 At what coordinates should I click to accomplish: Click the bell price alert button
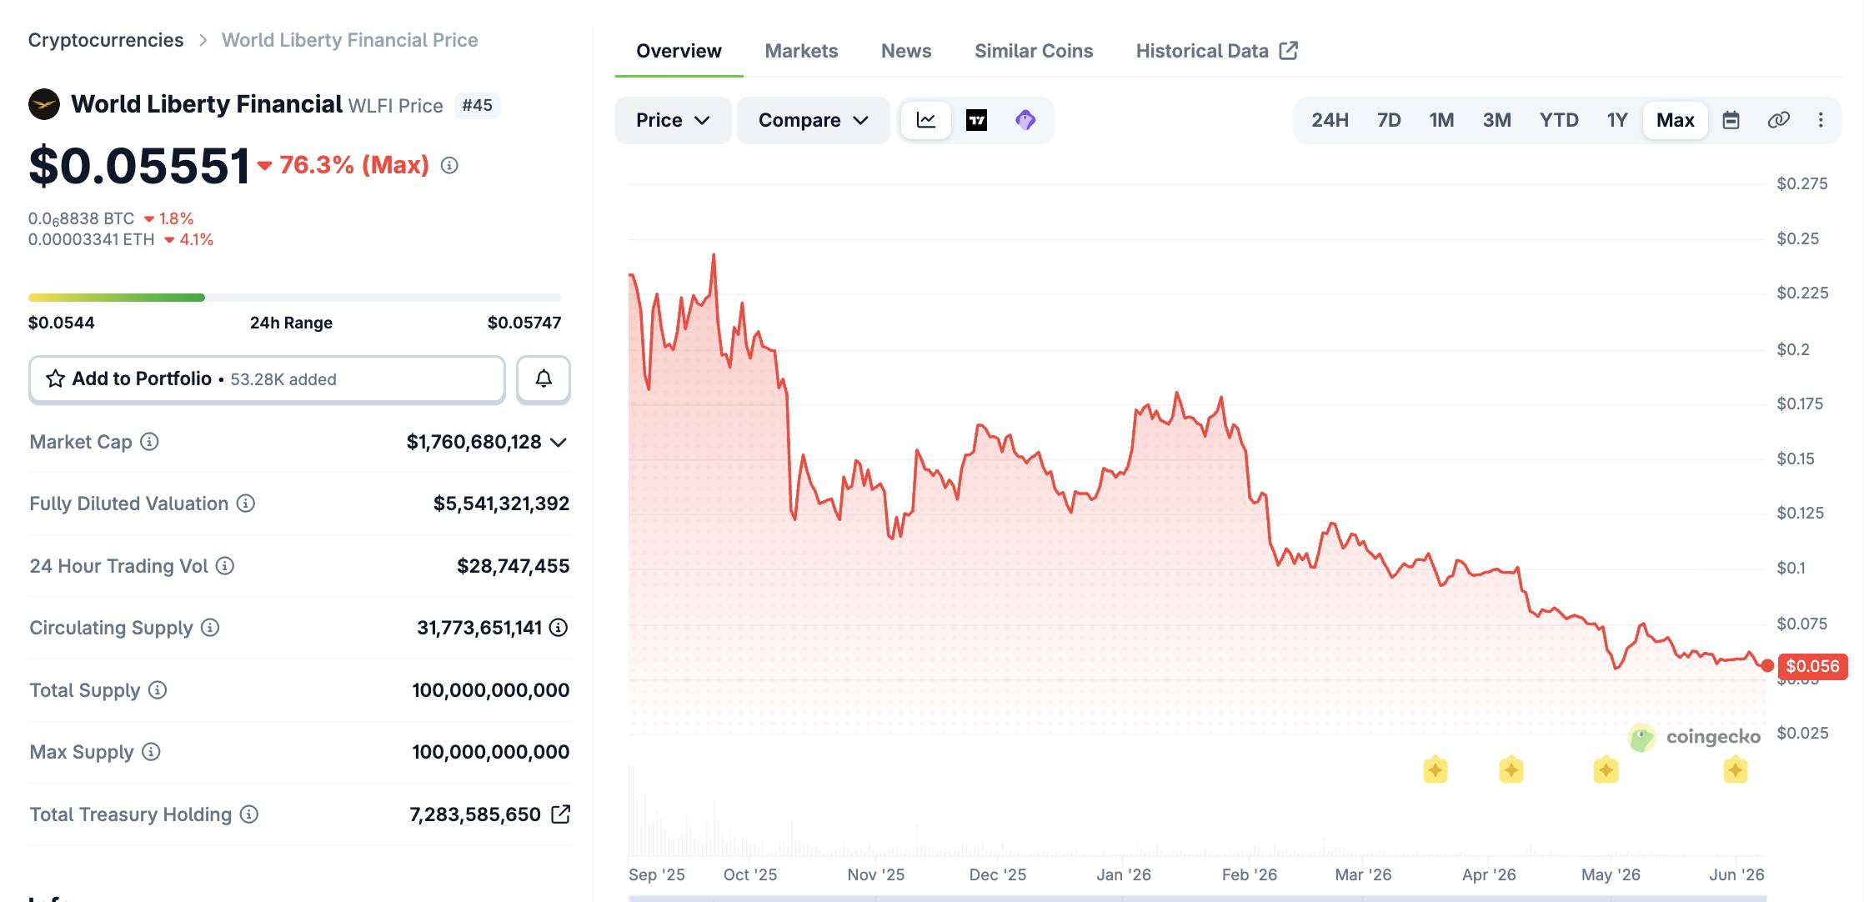[x=544, y=379]
